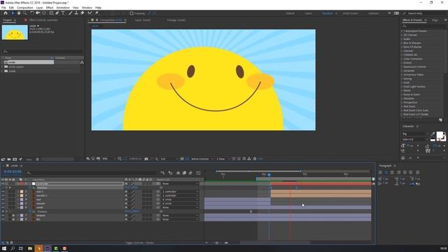Open parent dropdown for the controller layer
This screenshot has width=448, height=252.
[180, 183]
